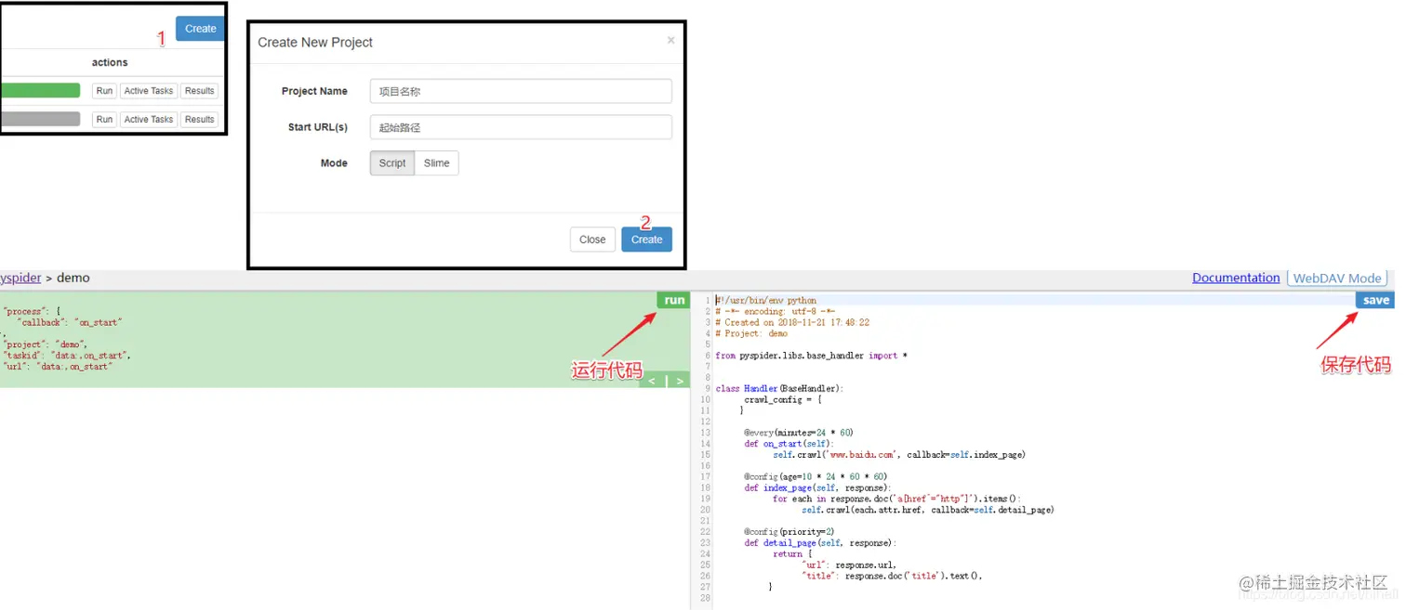
Task: Open Results in the green status row
Action: [x=200, y=91]
